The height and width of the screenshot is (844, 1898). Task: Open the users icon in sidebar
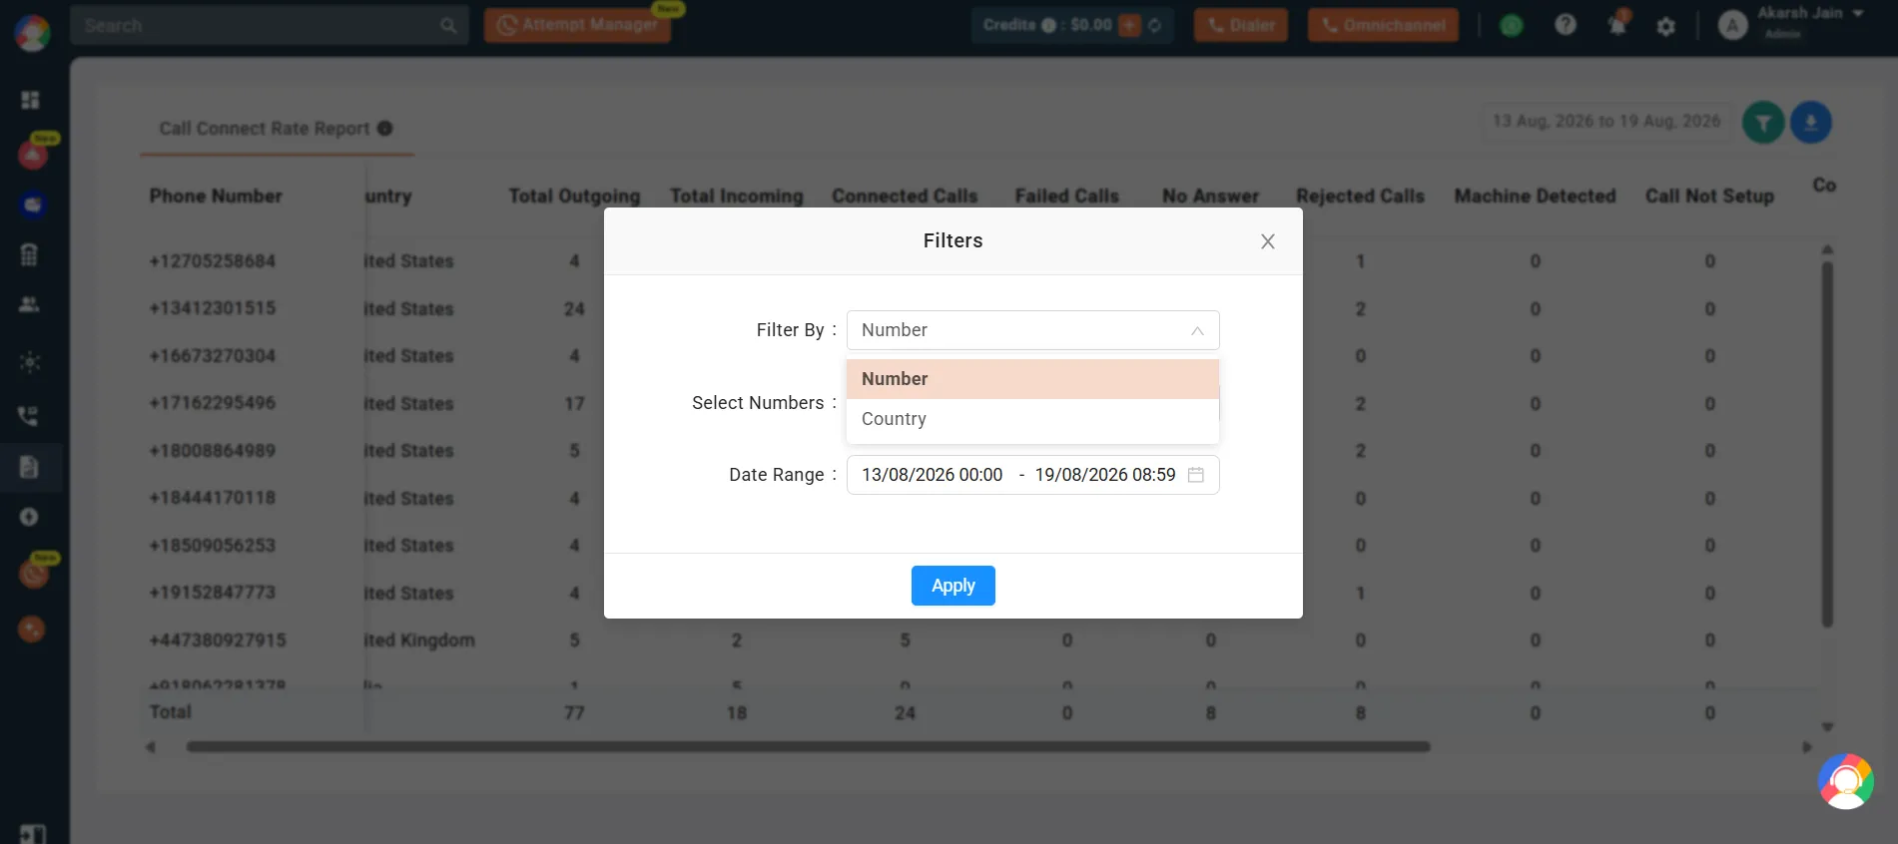(x=30, y=304)
